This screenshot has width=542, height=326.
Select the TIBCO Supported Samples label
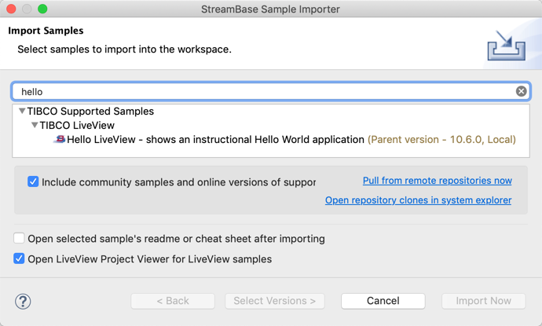tap(90, 112)
